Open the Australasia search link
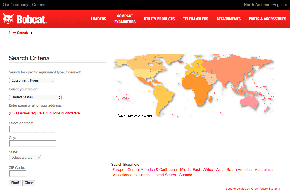The width and height of the screenshot is (290, 196). (264, 170)
